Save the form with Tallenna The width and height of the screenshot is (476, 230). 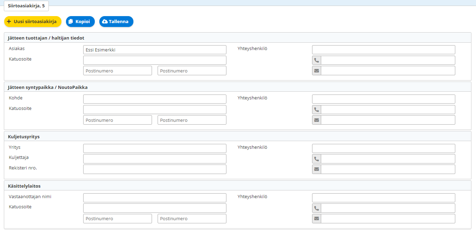pyautogui.click(x=116, y=22)
